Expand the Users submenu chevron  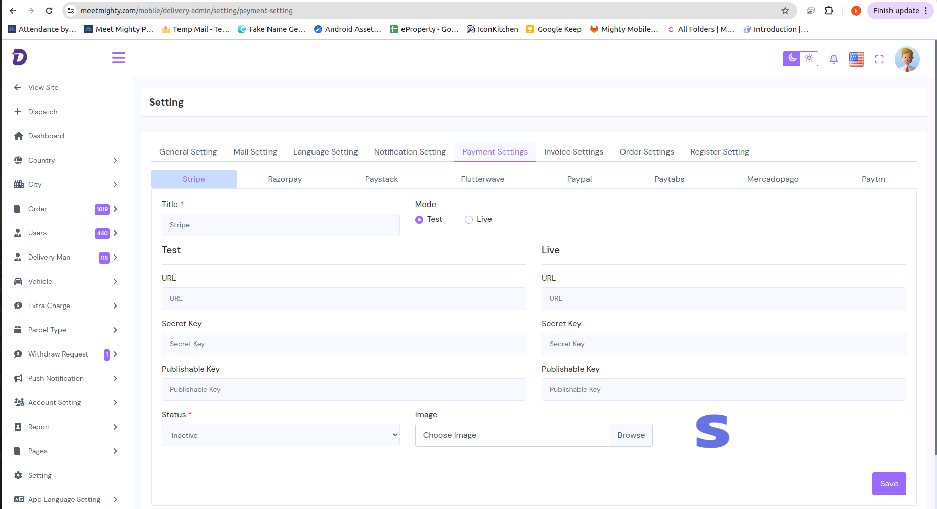click(x=115, y=233)
